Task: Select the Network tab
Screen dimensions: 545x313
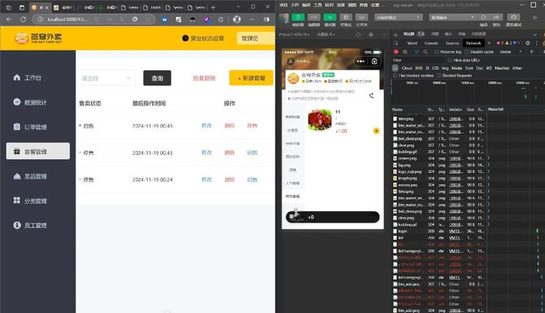Action: click(x=473, y=43)
